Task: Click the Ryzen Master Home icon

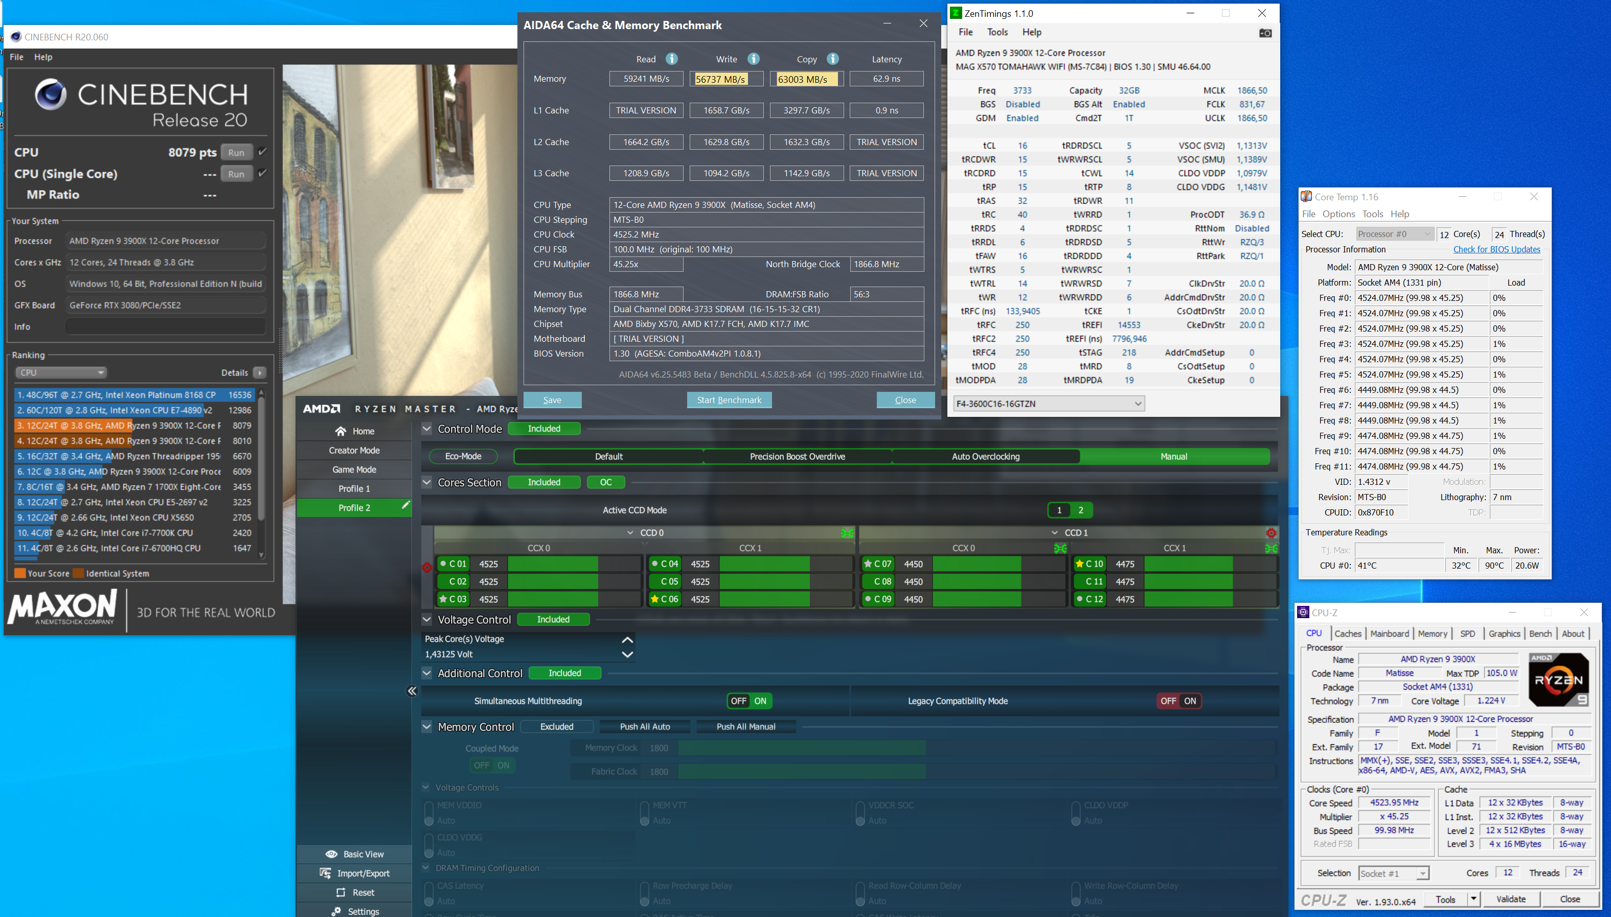Action: click(x=341, y=431)
